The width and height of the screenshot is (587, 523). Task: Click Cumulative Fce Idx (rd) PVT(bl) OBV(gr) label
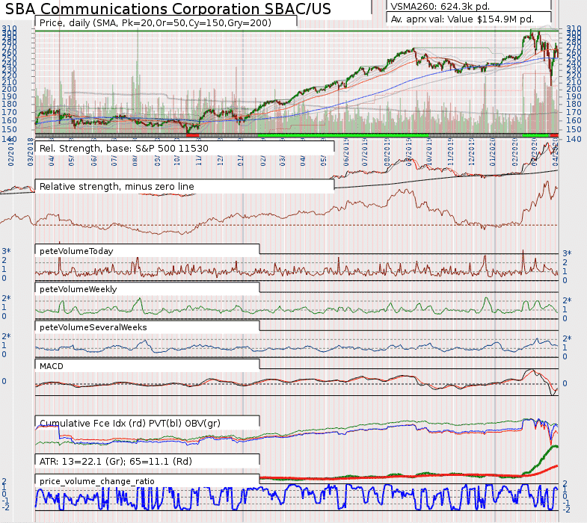tap(130, 423)
